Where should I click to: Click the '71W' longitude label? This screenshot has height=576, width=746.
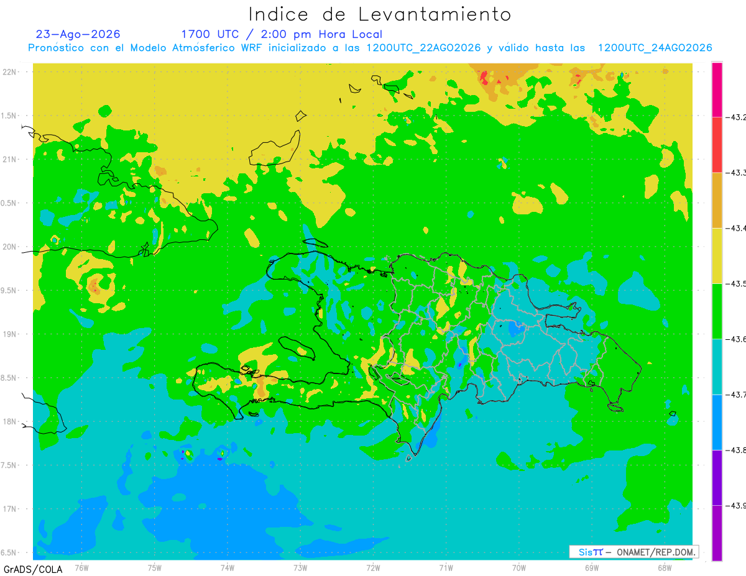pyautogui.click(x=446, y=567)
